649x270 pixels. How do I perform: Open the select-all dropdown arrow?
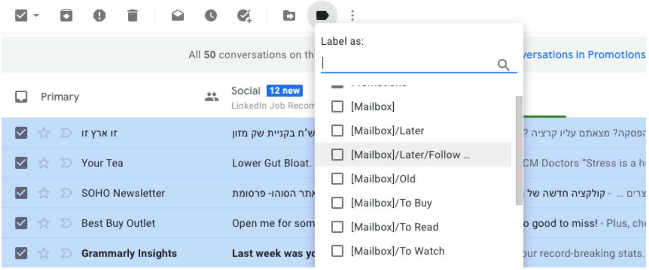(36, 16)
